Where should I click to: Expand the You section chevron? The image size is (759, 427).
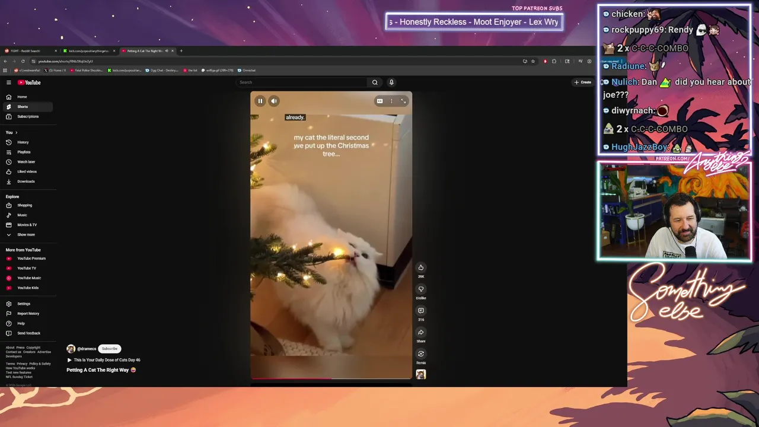pyautogui.click(x=16, y=132)
